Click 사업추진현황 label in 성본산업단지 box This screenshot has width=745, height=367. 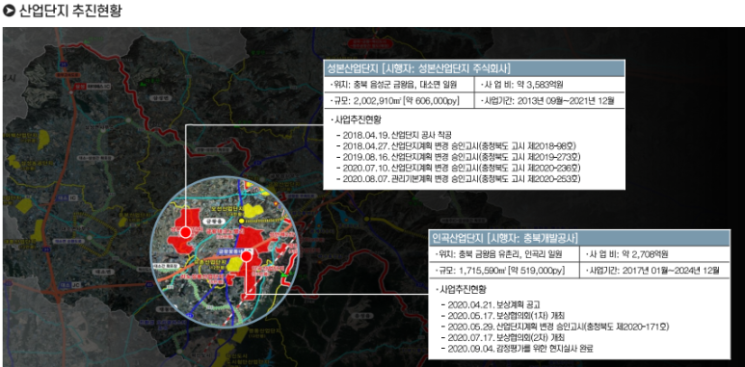(356, 118)
